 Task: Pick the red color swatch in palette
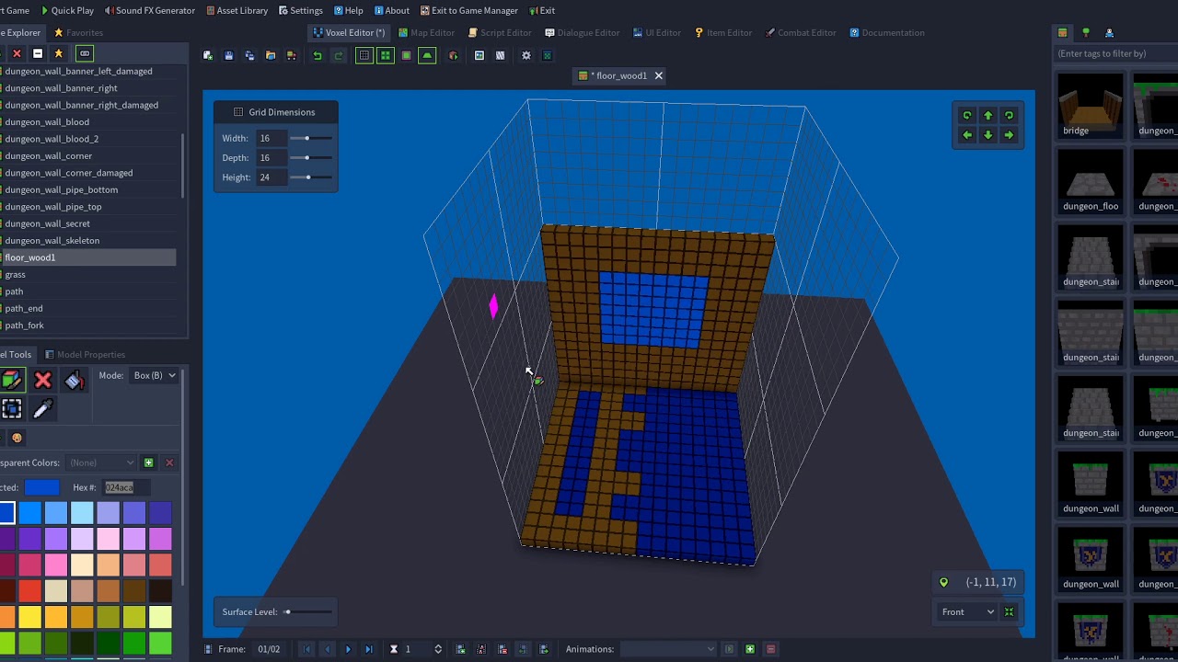29,589
